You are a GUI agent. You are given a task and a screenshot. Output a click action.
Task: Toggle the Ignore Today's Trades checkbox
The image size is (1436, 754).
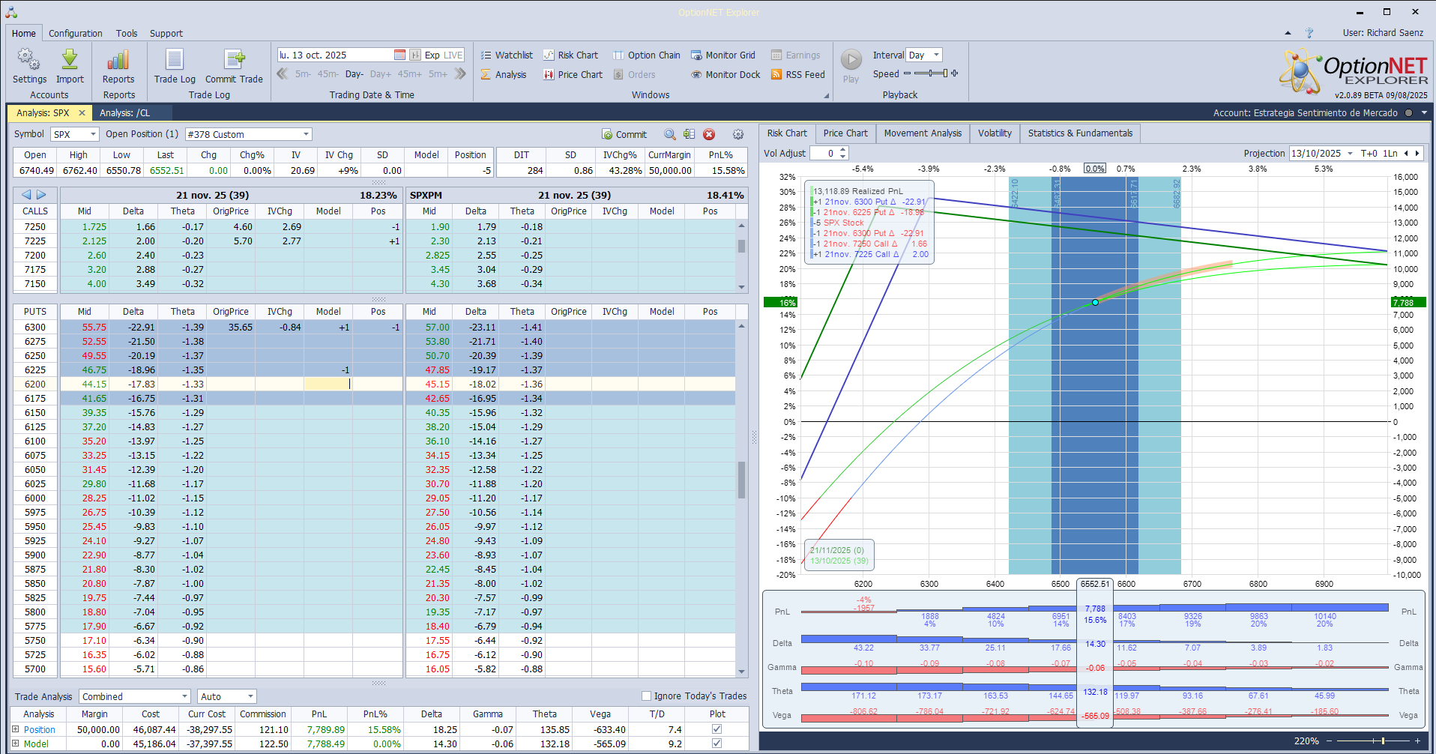click(647, 696)
